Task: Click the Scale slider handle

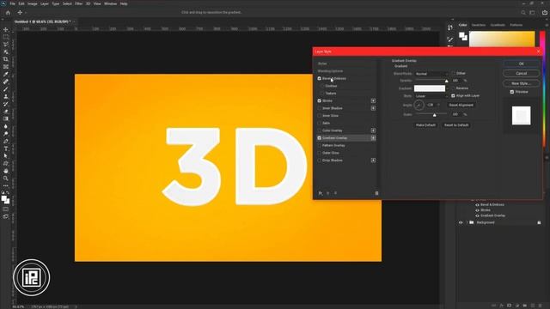Action: 434,115
